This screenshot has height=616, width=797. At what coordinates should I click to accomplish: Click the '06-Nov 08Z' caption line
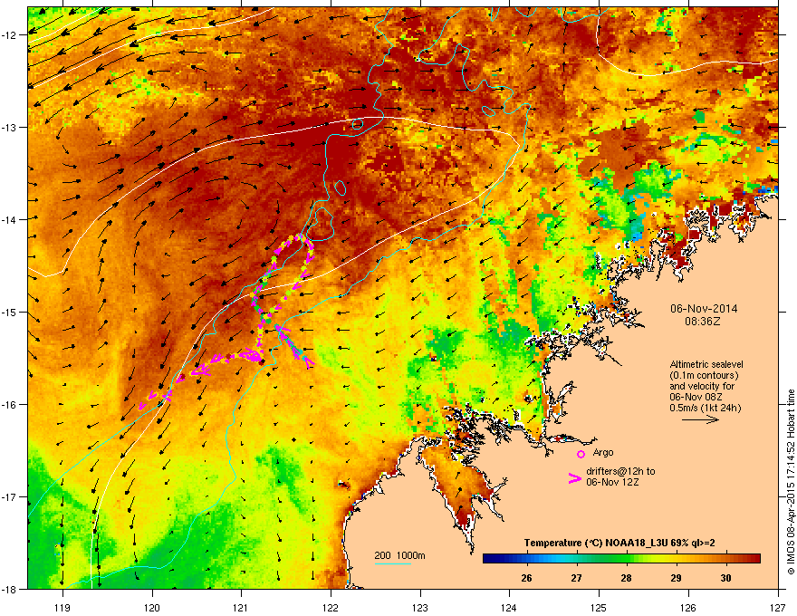[x=696, y=397]
